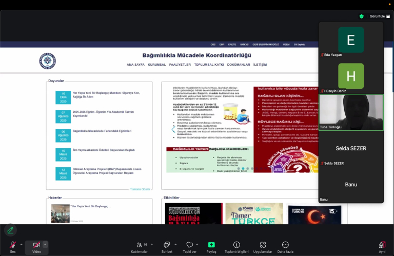Turn on camera with Video button

(36, 245)
